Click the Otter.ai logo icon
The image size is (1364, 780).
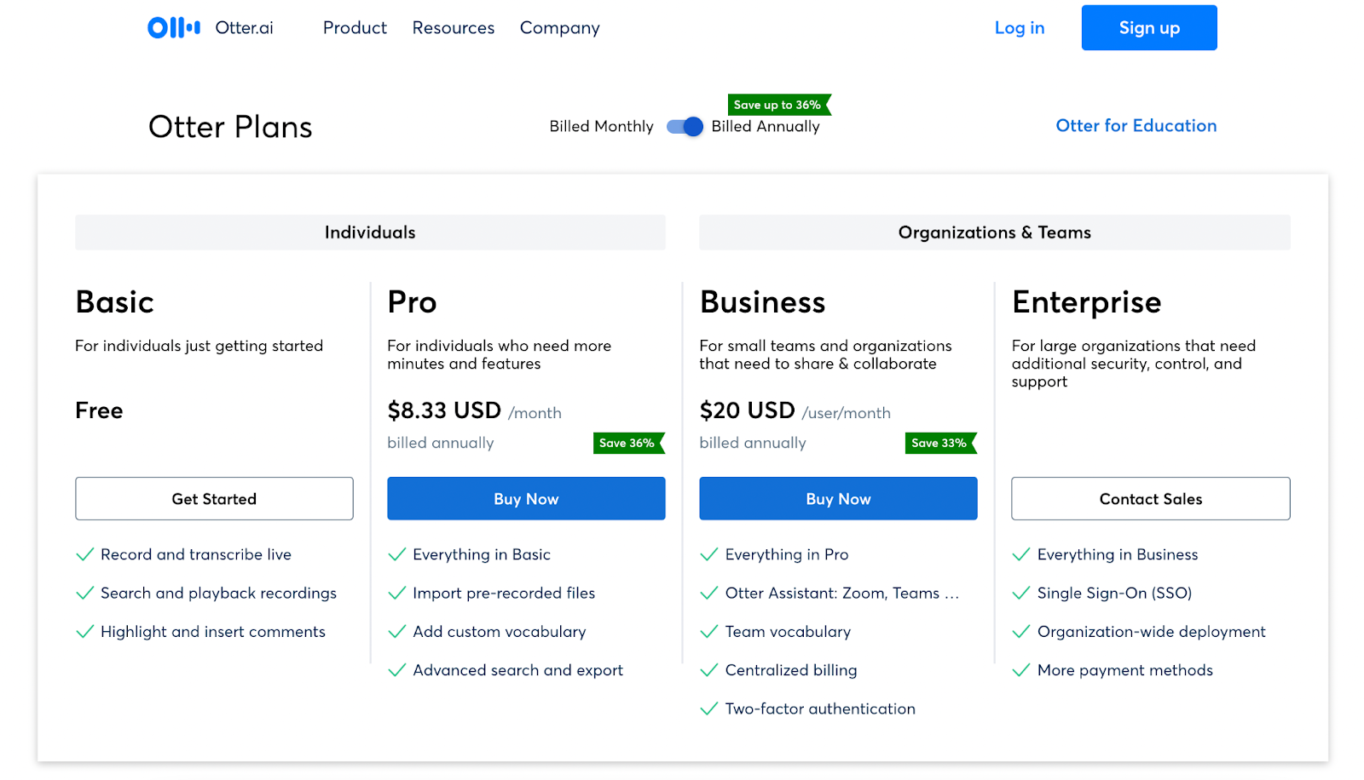[174, 28]
